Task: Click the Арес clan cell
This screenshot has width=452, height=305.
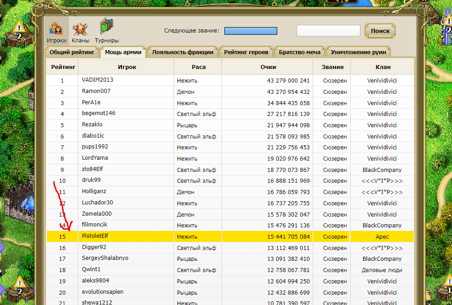Action: 382,237
